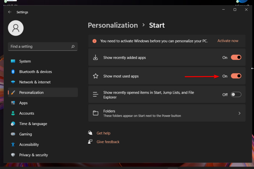Image resolution: width=254 pixels, height=169 pixels.
Task: Click the Gaming controller icon
Action: [x=13, y=134]
